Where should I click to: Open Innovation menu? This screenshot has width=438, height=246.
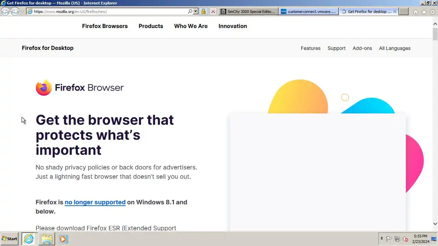click(x=233, y=26)
